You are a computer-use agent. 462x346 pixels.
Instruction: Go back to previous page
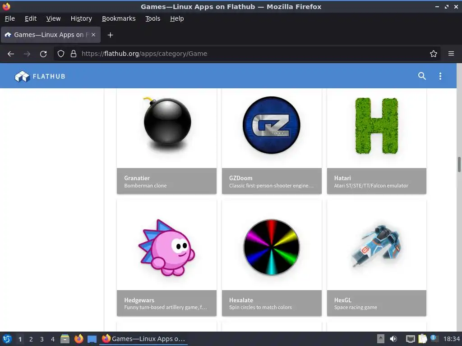coord(11,54)
